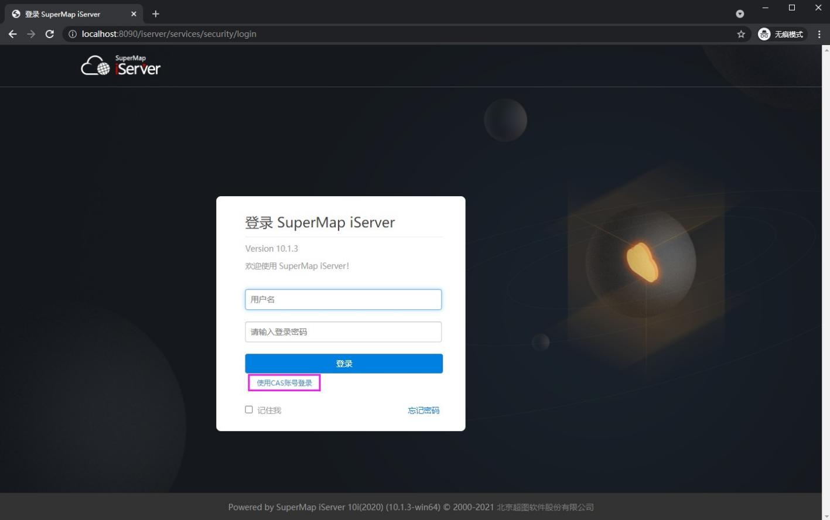Image resolution: width=830 pixels, height=520 pixels.
Task: Click the browser forward arrow
Action: click(31, 34)
